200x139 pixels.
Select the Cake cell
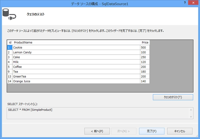[76, 57]
